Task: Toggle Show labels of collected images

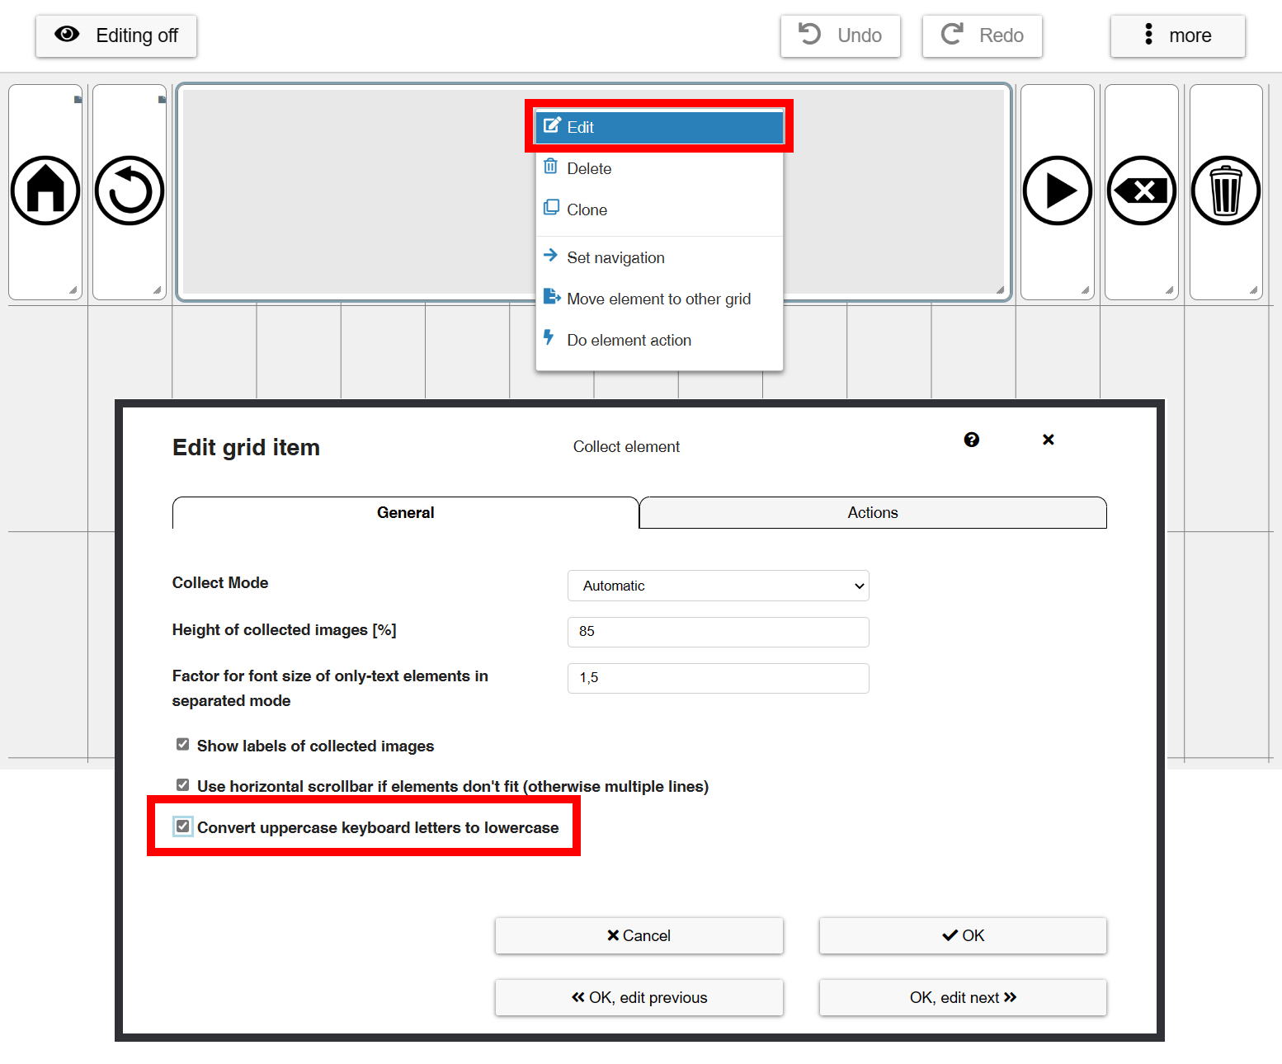Action: [183, 745]
